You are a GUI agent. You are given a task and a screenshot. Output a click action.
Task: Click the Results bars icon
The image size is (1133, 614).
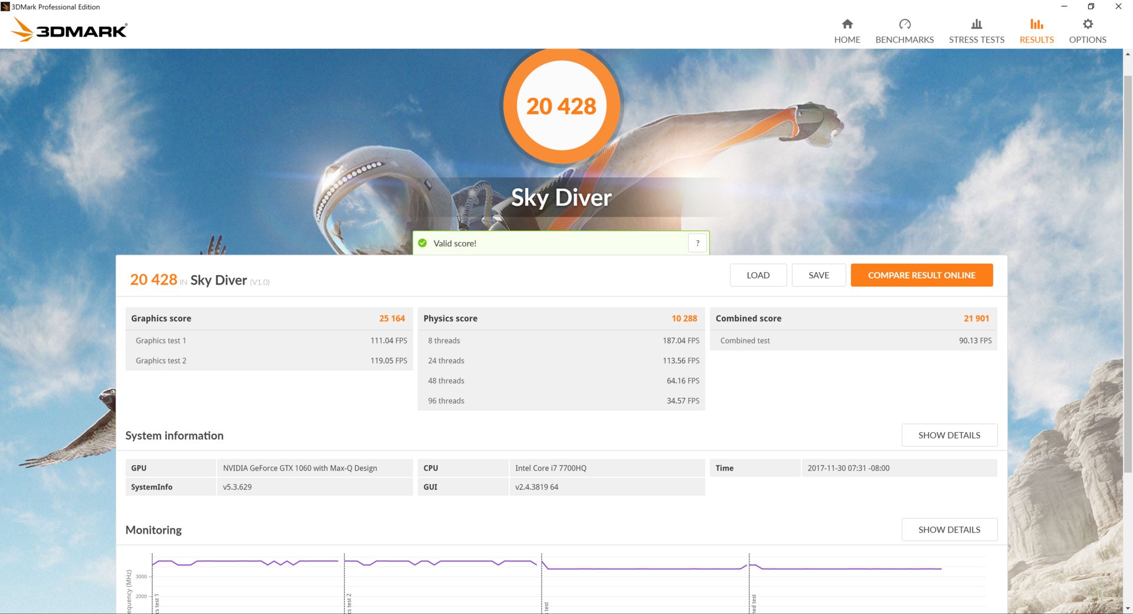[x=1037, y=24]
